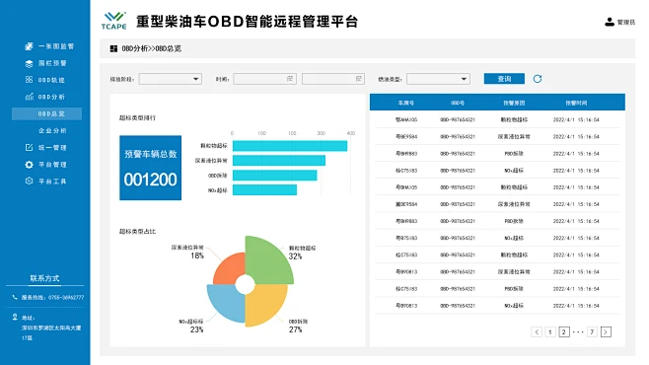
Task: Click the OBD拆除 bar in ranking chart
Action: [275, 175]
